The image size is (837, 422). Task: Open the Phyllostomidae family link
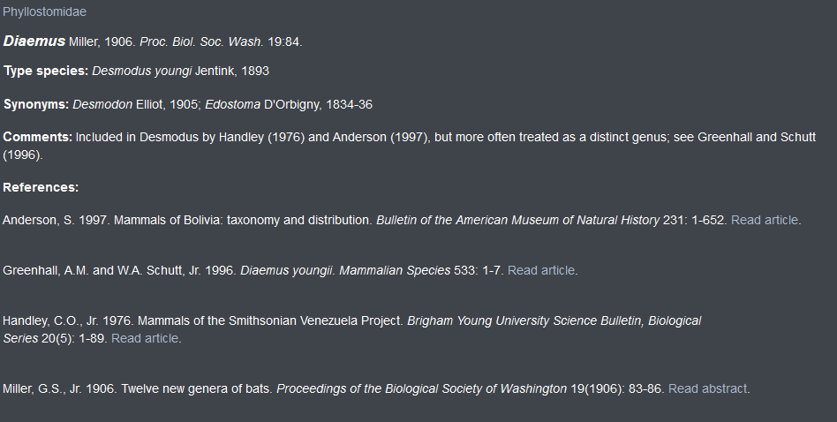(x=44, y=11)
